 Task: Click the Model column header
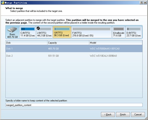coord(116,43)
